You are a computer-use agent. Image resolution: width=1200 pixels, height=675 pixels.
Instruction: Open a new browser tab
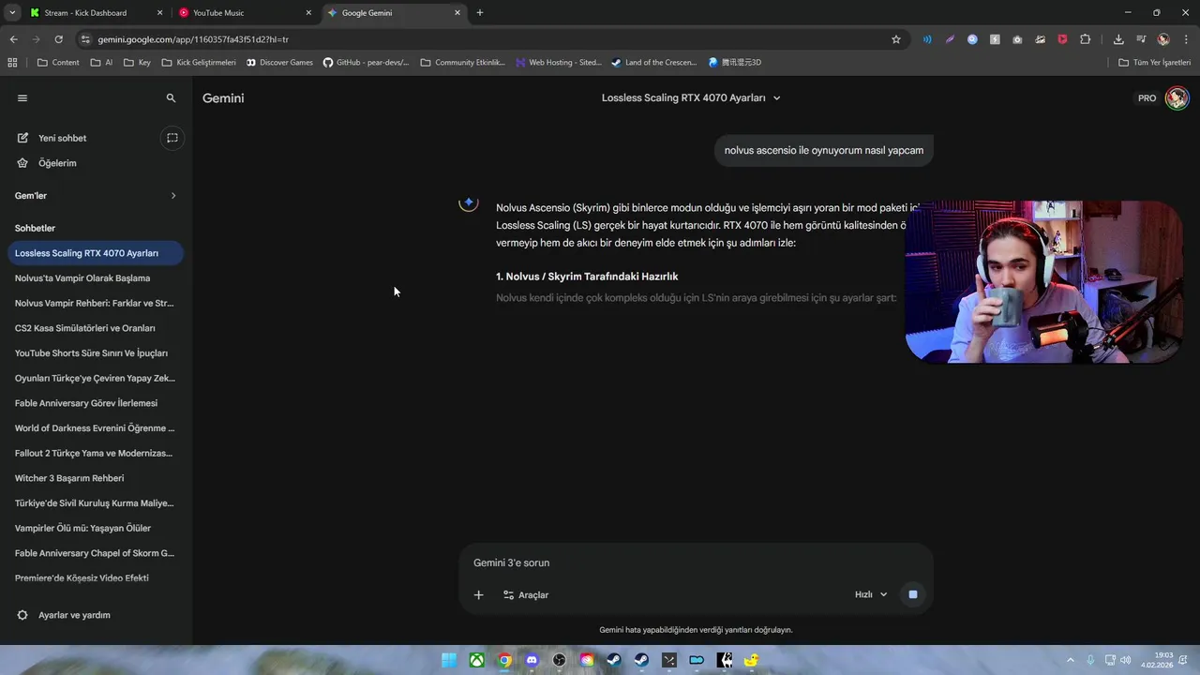pos(480,13)
